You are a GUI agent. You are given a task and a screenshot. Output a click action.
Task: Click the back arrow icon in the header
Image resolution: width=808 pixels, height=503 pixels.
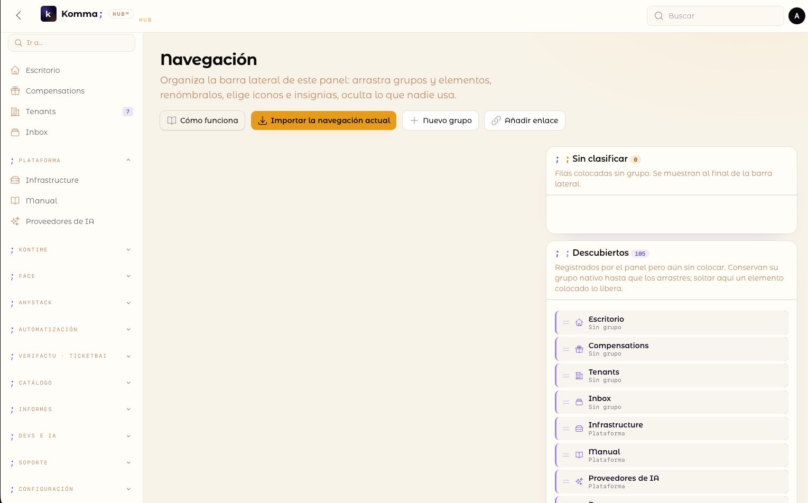pyautogui.click(x=18, y=15)
